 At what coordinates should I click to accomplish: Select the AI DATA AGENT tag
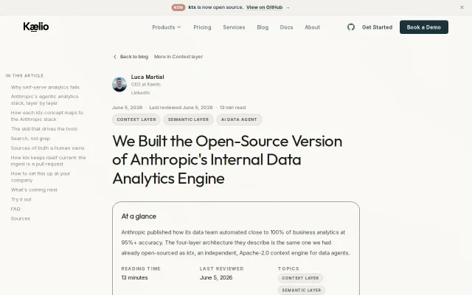pyautogui.click(x=239, y=119)
